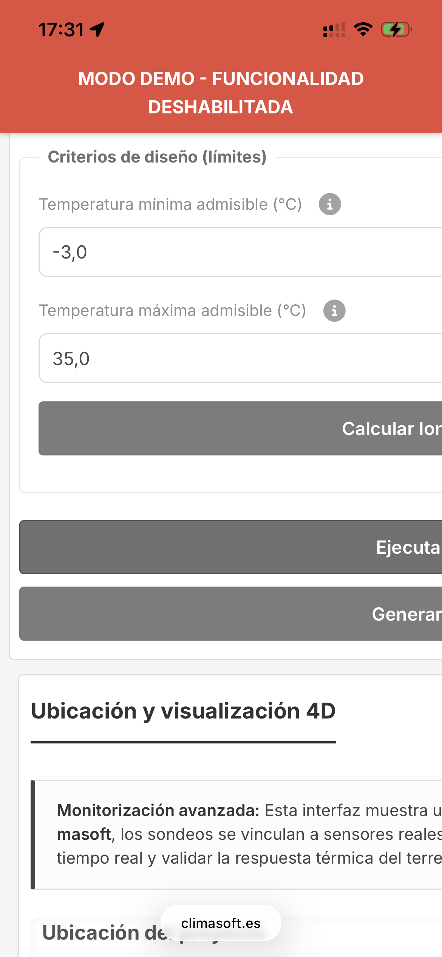The image size is (442, 957).
Task: Tap the location arrow in status bar
Action: [x=97, y=29]
